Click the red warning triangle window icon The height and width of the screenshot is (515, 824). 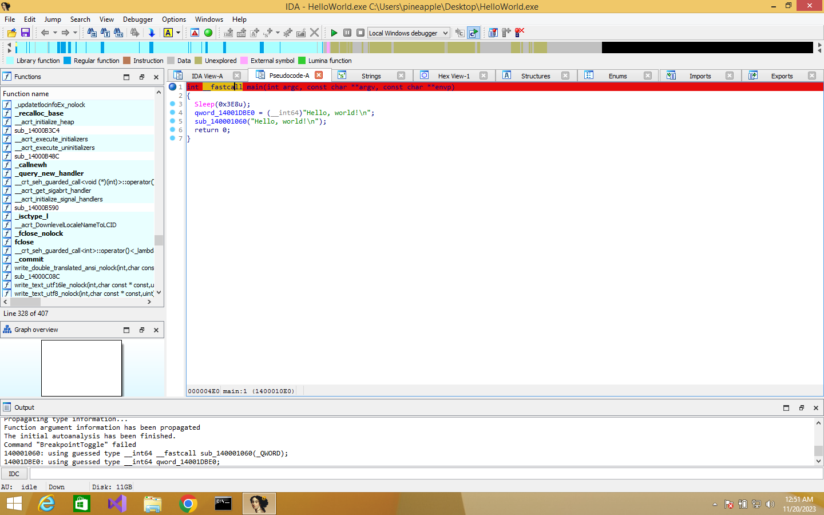click(195, 33)
